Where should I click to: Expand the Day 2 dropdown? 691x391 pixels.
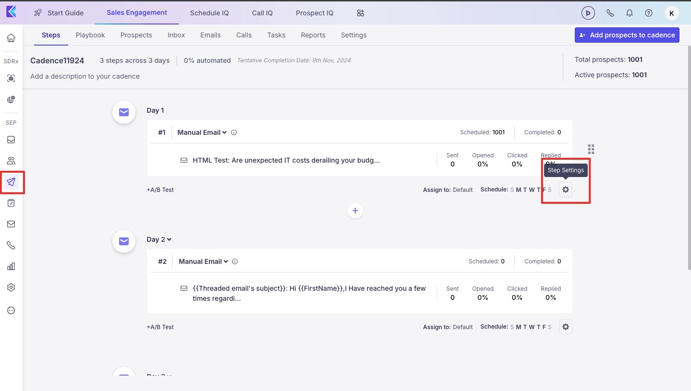click(159, 239)
